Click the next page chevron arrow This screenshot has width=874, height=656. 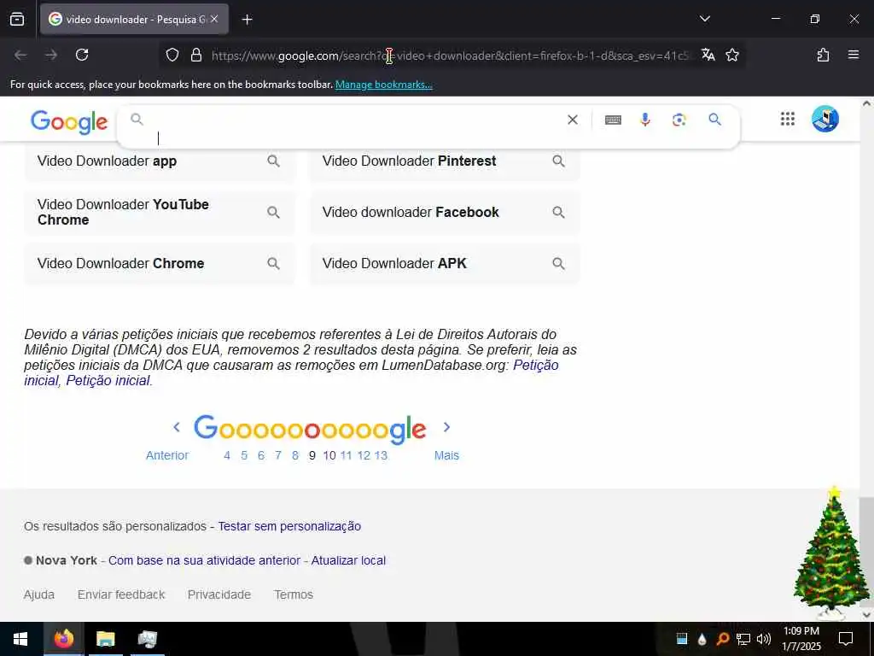pos(446,427)
